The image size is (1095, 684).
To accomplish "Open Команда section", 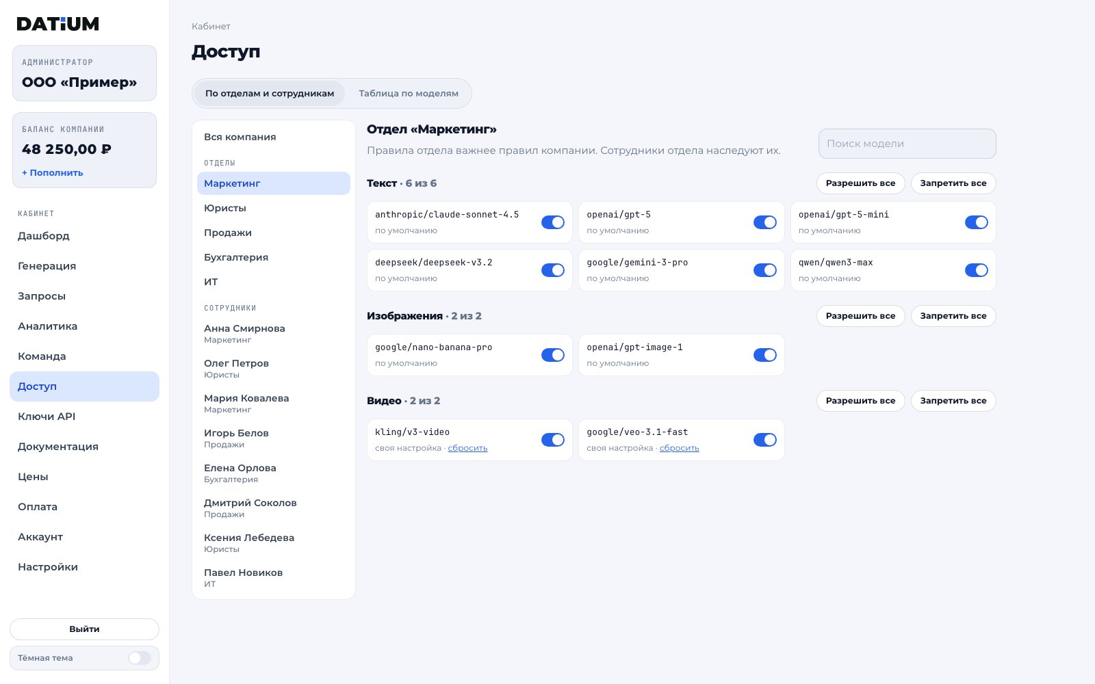I will tap(84, 356).
